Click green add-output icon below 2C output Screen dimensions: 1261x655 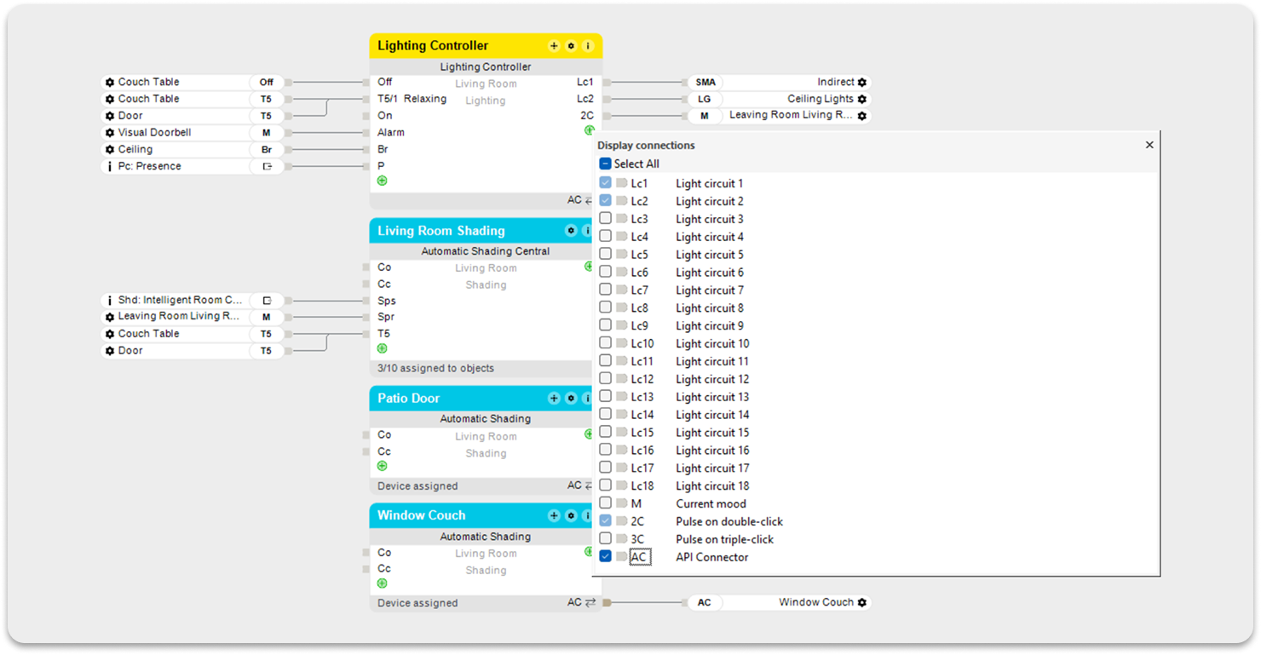pyautogui.click(x=589, y=130)
